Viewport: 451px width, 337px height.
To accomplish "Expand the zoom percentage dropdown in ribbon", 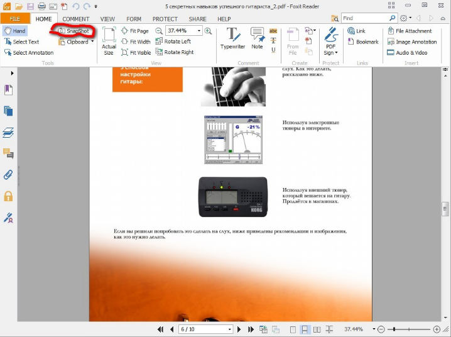I will (200, 31).
